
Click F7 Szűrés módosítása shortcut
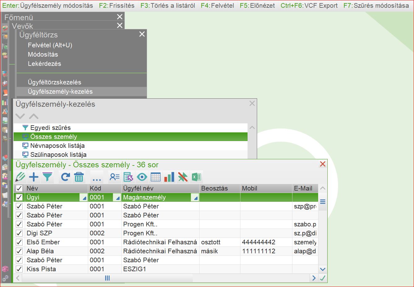pos(376,6)
